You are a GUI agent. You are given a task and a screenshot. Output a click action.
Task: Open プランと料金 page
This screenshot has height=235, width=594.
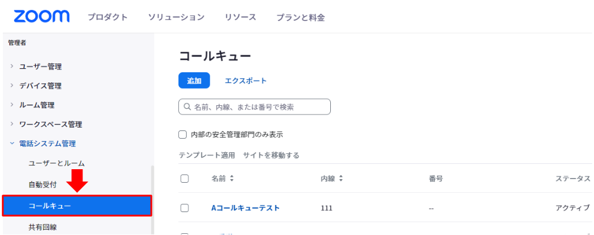300,17
